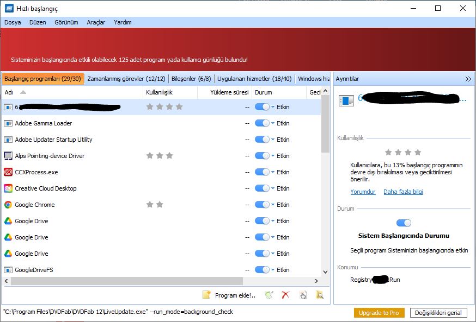
Task: Click the Adobe Gamma Loader row icon
Action: 8,123
